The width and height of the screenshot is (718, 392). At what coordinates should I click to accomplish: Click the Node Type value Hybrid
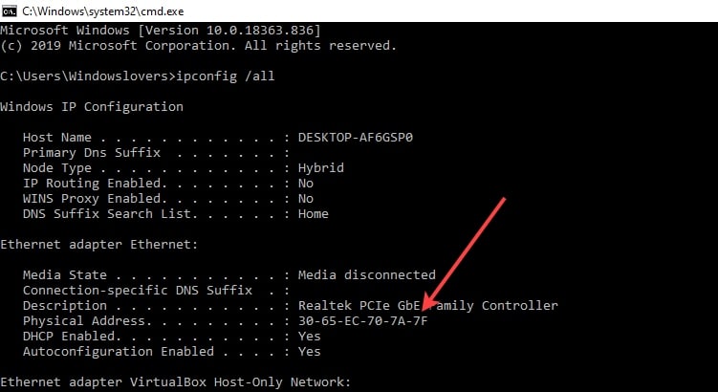pyautogui.click(x=321, y=168)
